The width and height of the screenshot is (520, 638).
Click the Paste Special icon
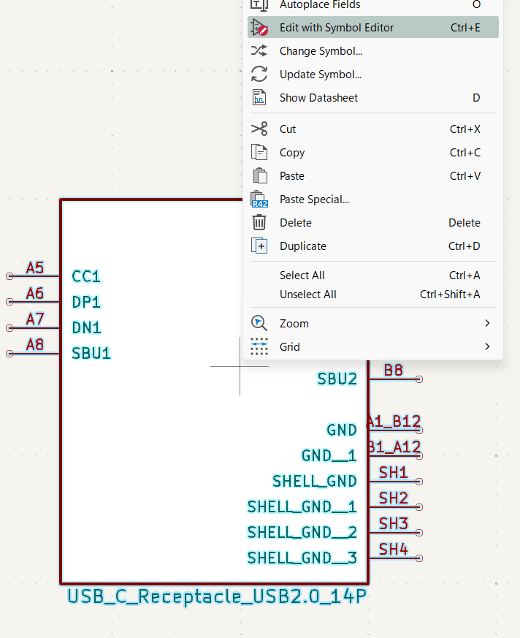[x=259, y=200]
